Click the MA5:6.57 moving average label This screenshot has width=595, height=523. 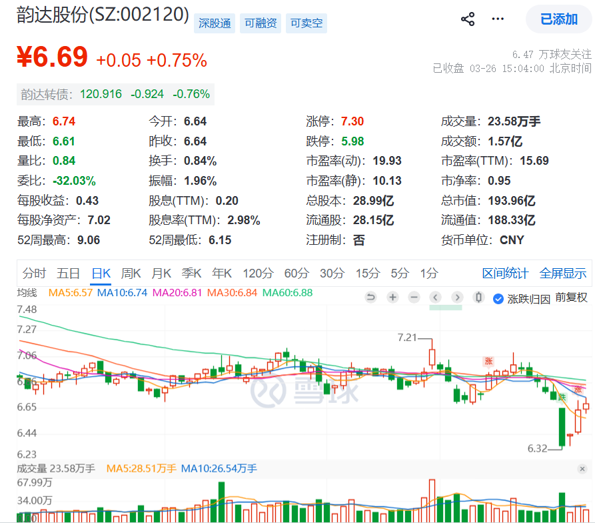coord(71,293)
